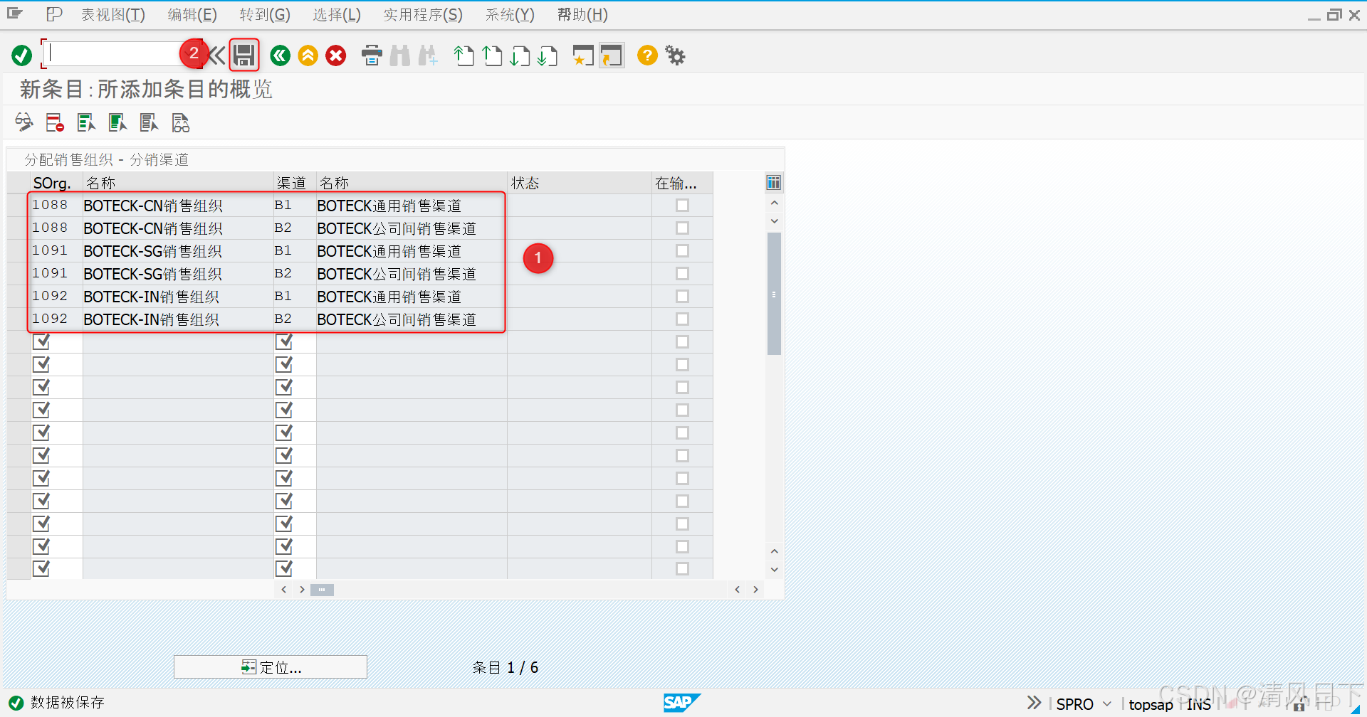Open Customize Local Layout gear icon

(675, 55)
